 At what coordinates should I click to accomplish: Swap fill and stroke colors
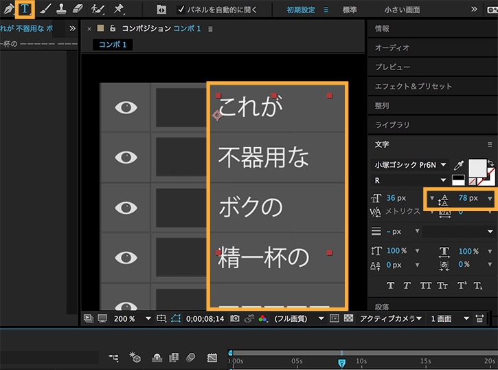pyautogui.click(x=491, y=163)
